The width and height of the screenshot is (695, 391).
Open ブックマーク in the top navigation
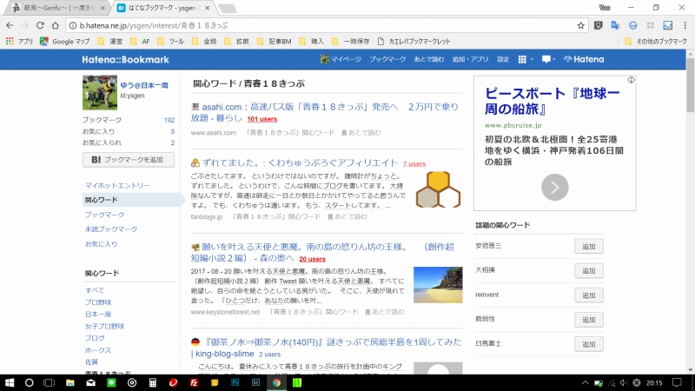coord(387,59)
